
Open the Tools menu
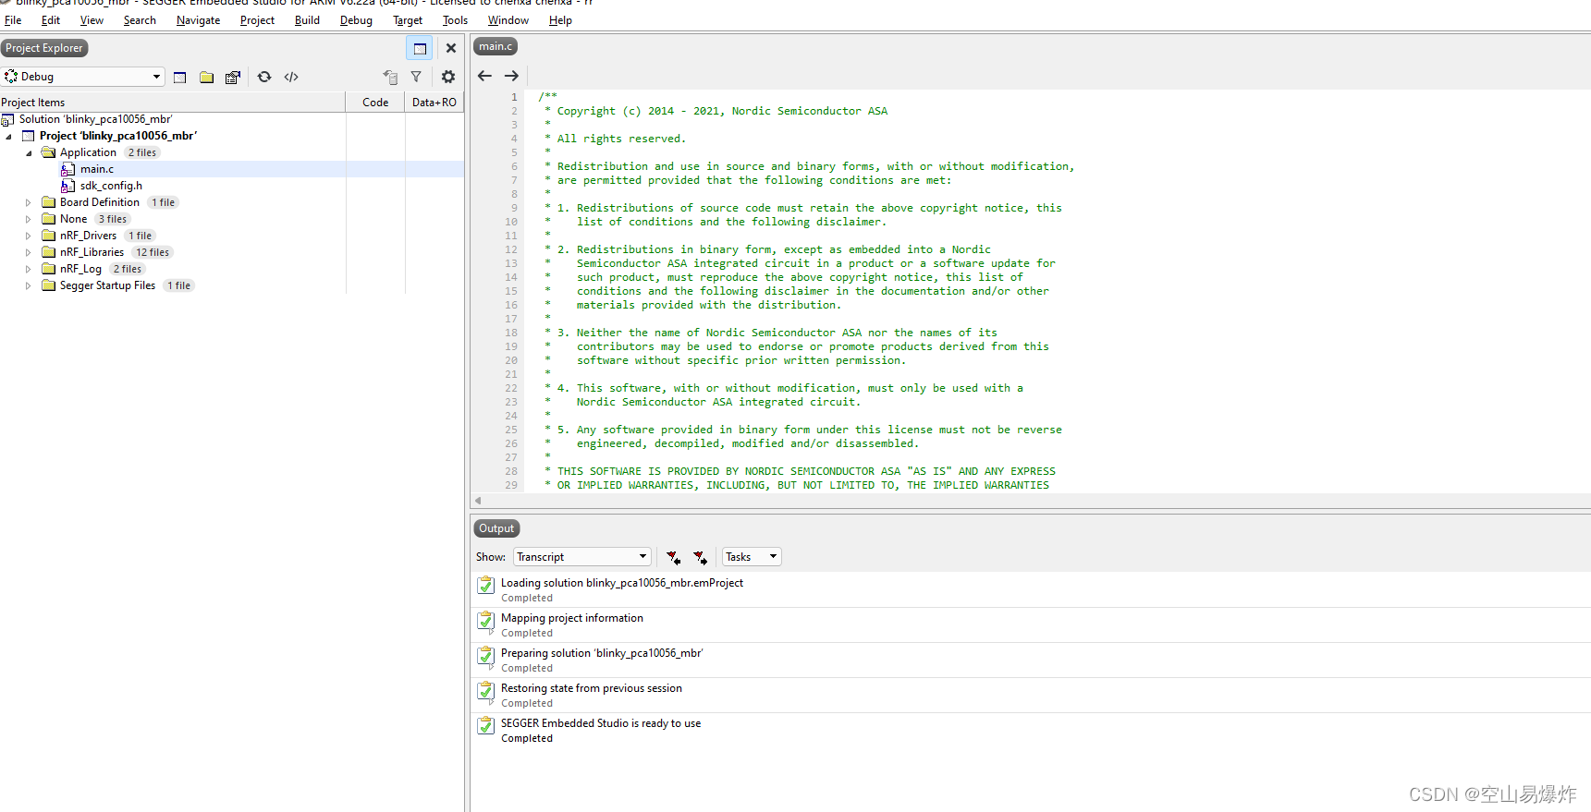pos(455,20)
